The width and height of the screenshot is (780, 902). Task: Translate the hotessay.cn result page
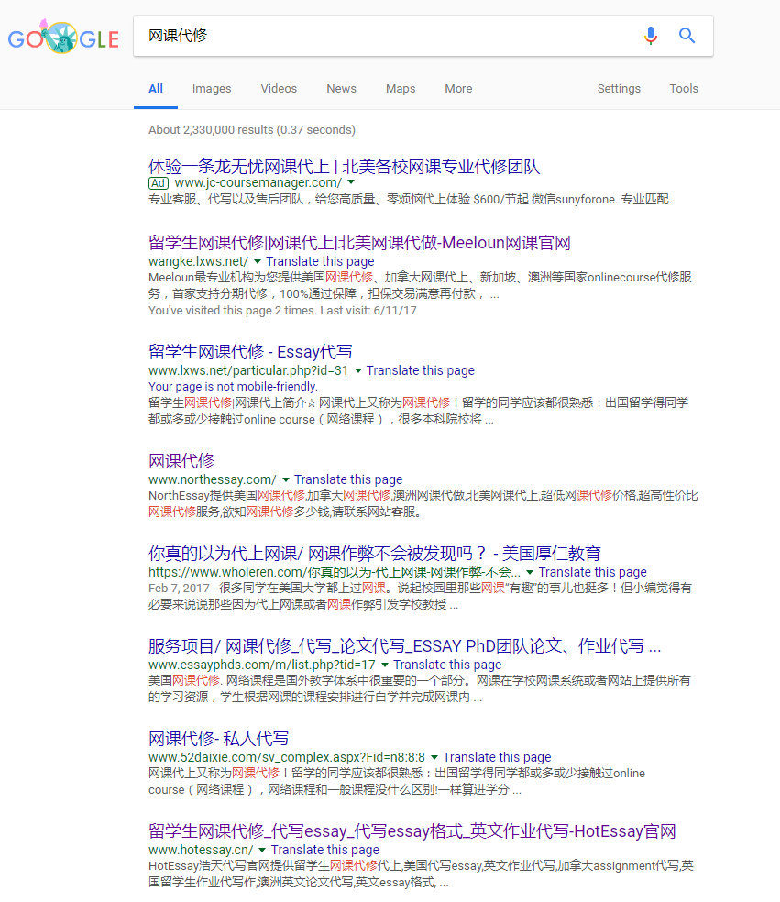tap(325, 850)
